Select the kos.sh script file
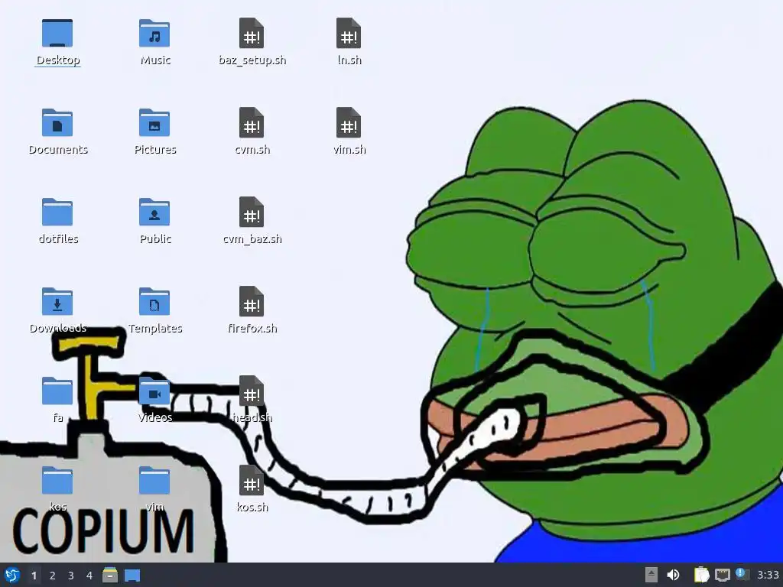Image resolution: width=783 pixels, height=587 pixels. click(251, 481)
